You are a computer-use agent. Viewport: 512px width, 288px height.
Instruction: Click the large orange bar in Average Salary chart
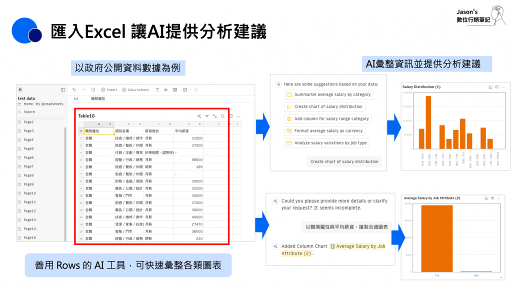tap(437, 238)
